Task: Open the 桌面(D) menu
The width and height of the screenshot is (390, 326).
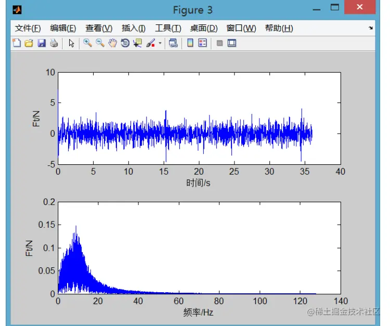Action: pos(204,28)
